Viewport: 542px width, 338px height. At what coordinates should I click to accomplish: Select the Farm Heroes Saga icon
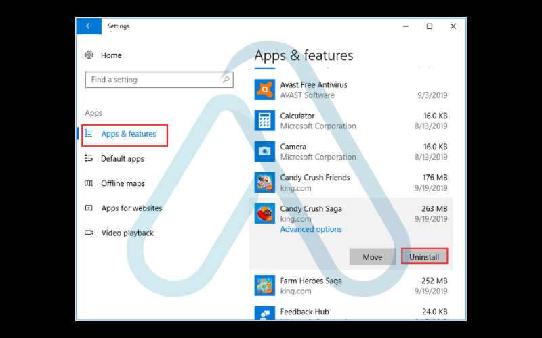[x=264, y=285]
